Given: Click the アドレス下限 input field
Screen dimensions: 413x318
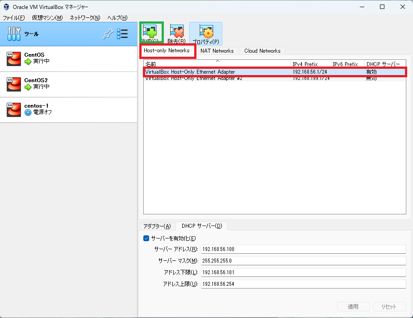Looking at the screenshot, I should tap(304, 272).
